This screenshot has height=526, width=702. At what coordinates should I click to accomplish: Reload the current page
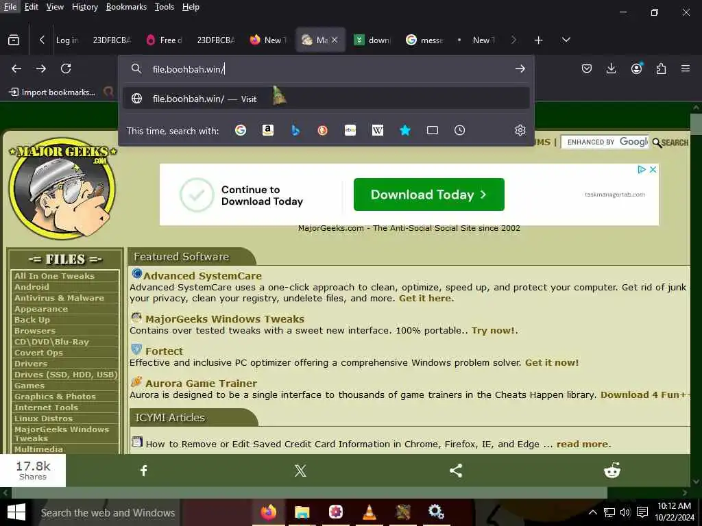(x=66, y=68)
